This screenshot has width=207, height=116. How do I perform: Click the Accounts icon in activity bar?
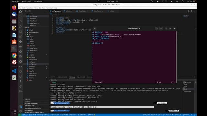coord(20,106)
